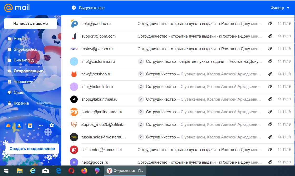Open the cloud storage icon in sidebar

click(x=8, y=126)
